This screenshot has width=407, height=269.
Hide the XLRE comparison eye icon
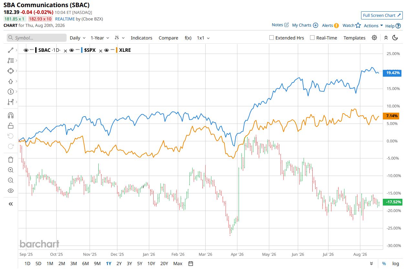pos(107,50)
